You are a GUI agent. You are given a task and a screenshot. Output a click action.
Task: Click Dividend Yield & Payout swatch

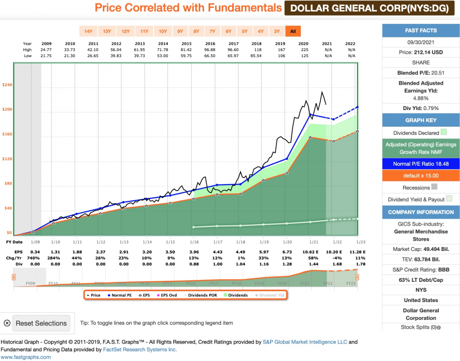449,198
